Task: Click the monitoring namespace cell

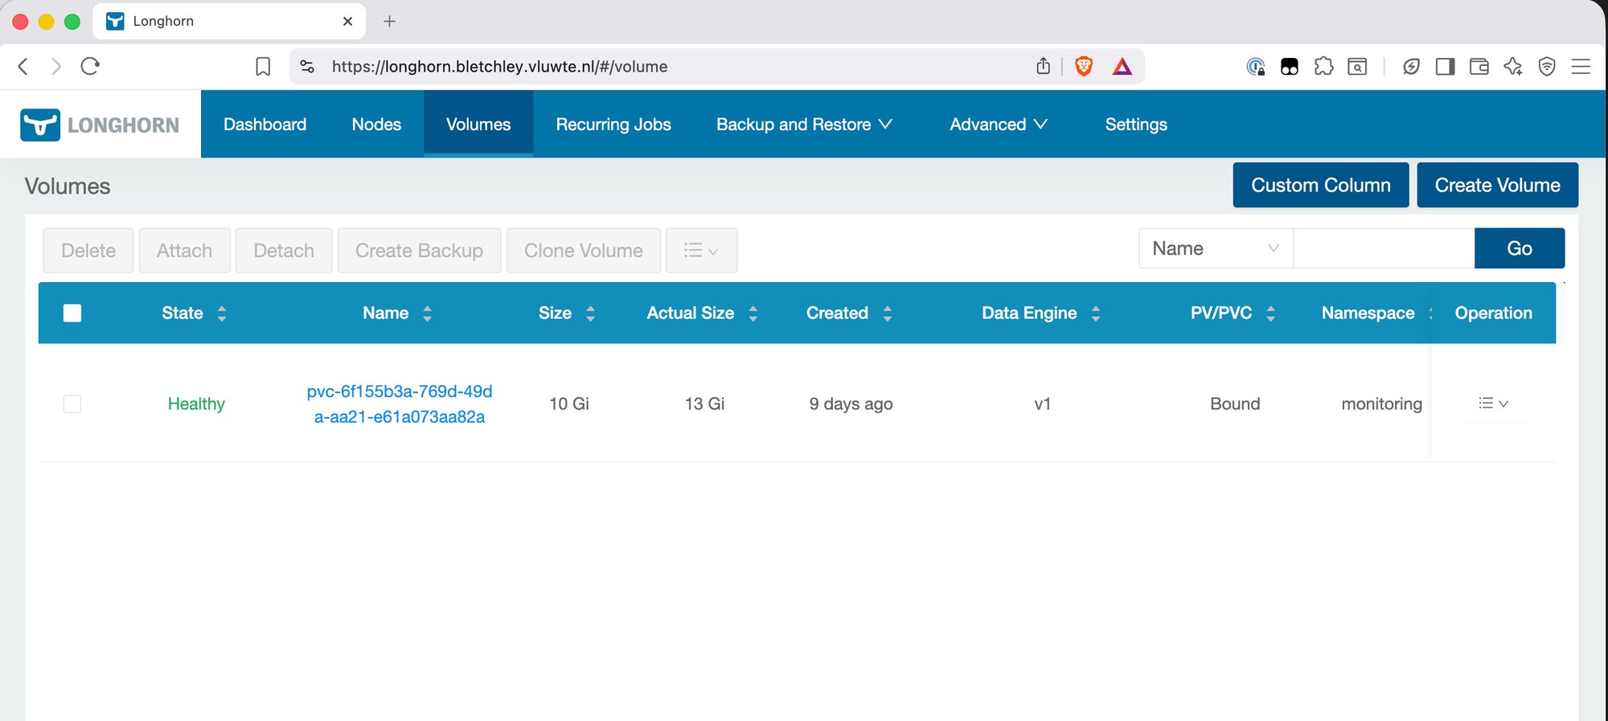Action: [1381, 404]
